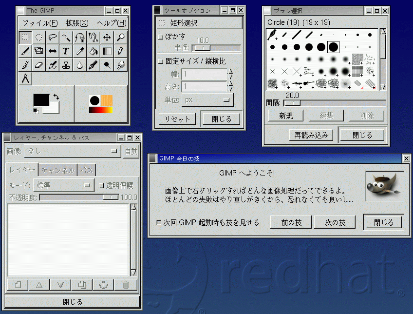
Task: Click the duplicate layer button
Action: pos(82,285)
